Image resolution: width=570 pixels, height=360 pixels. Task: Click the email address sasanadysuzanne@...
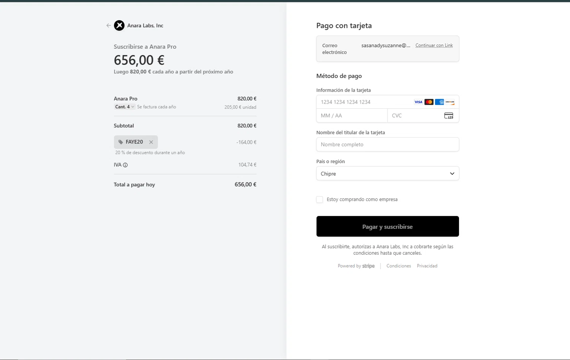click(x=386, y=45)
